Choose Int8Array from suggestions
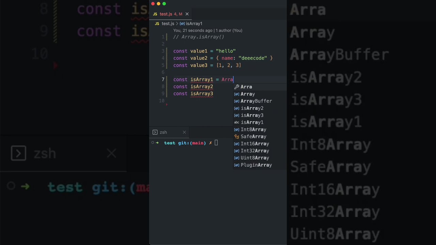This screenshot has width=436, height=245. pos(260,129)
